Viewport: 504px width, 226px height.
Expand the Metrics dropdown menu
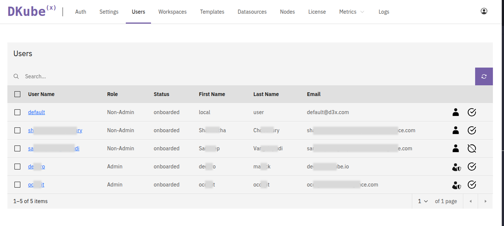click(352, 12)
